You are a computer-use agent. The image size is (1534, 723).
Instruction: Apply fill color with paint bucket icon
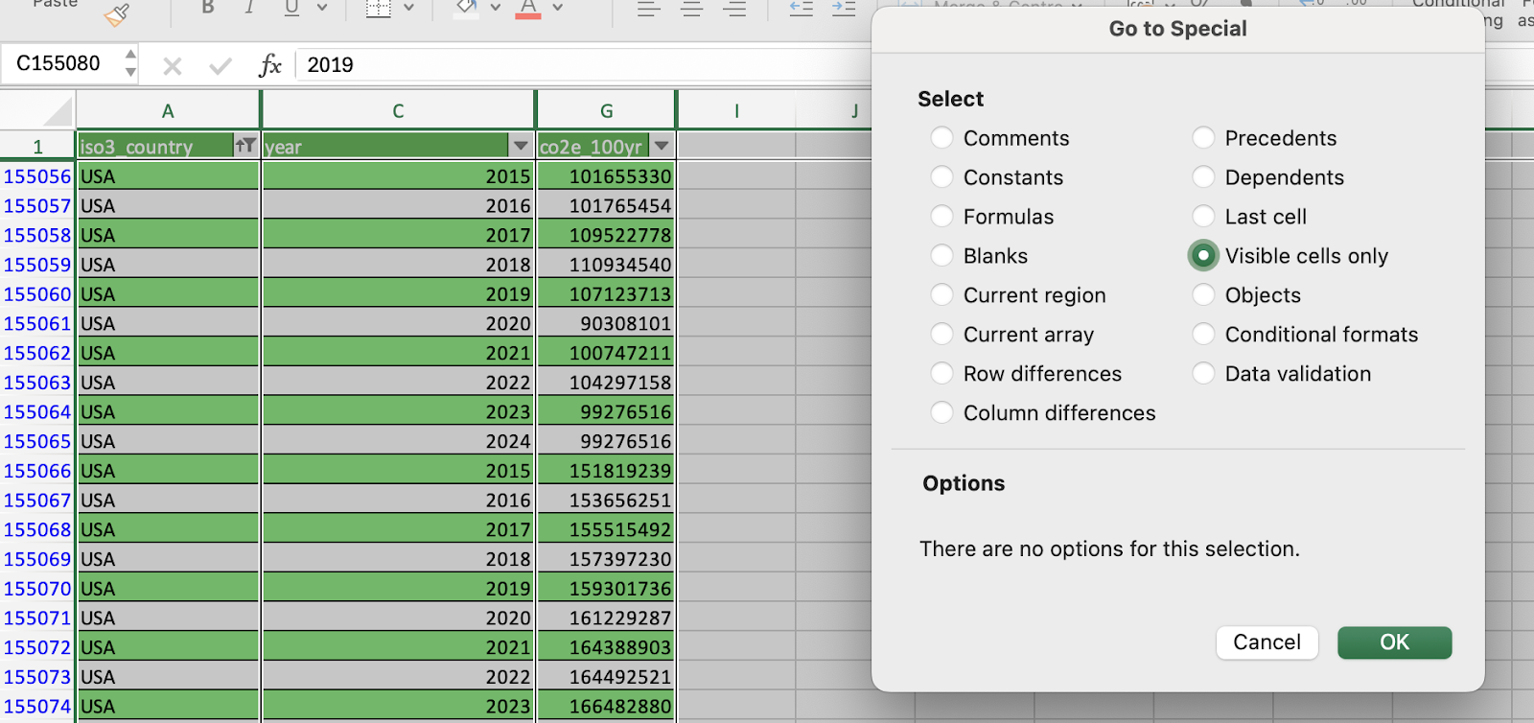point(466,8)
